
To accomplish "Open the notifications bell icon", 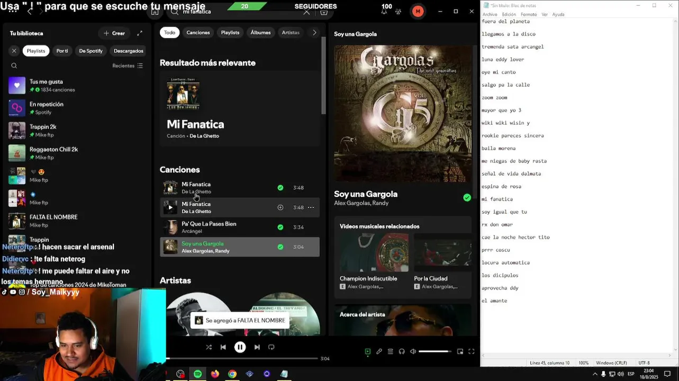I will pos(384,12).
